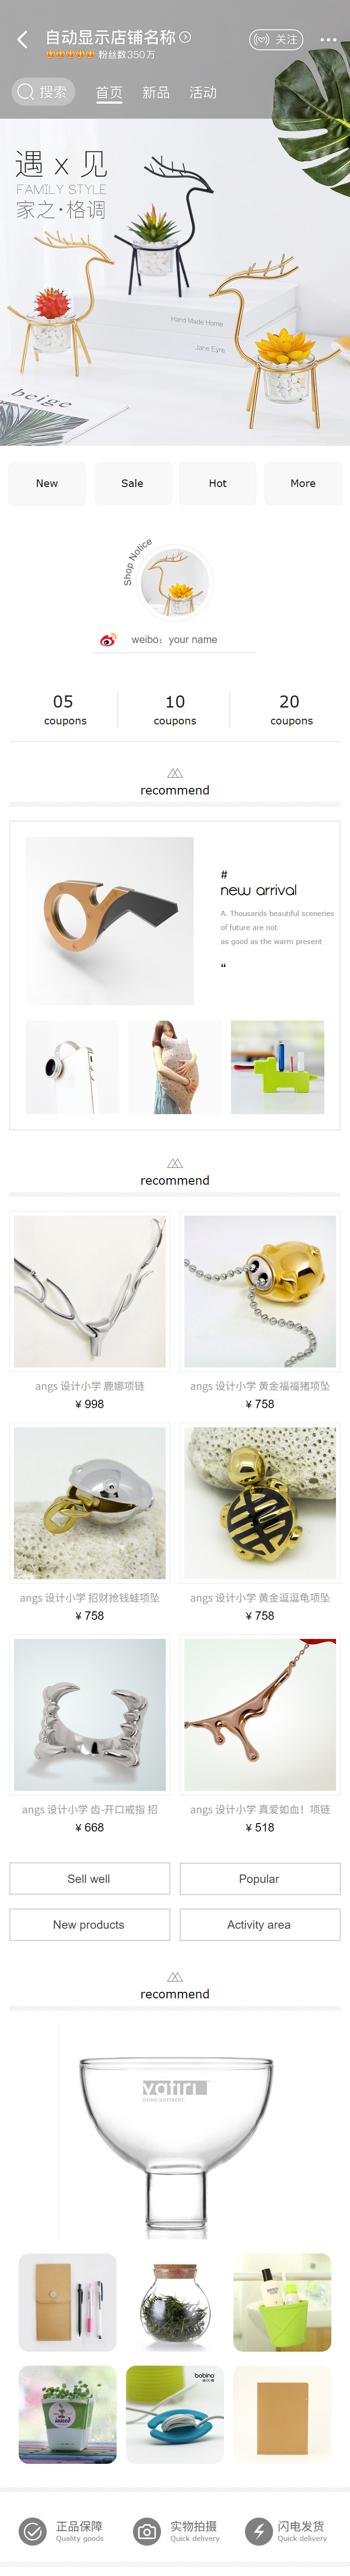Open the More category button
Screen dimensions: 350x2576
coord(303,483)
